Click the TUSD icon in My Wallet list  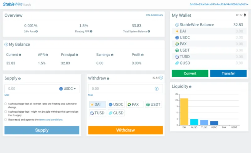pyautogui.click(x=177, y=57)
